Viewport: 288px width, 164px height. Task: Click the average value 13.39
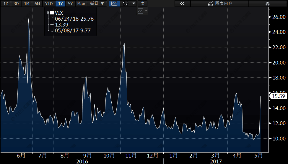[61, 24]
